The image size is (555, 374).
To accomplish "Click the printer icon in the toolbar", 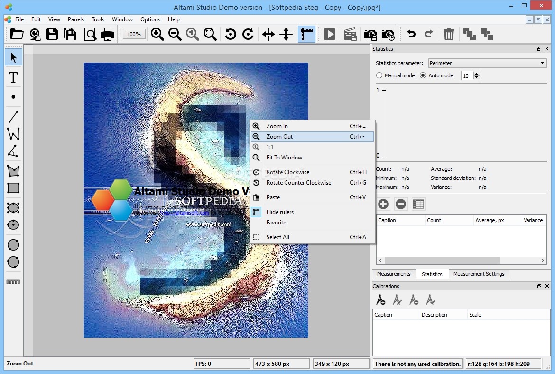I will click(x=108, y=34).
